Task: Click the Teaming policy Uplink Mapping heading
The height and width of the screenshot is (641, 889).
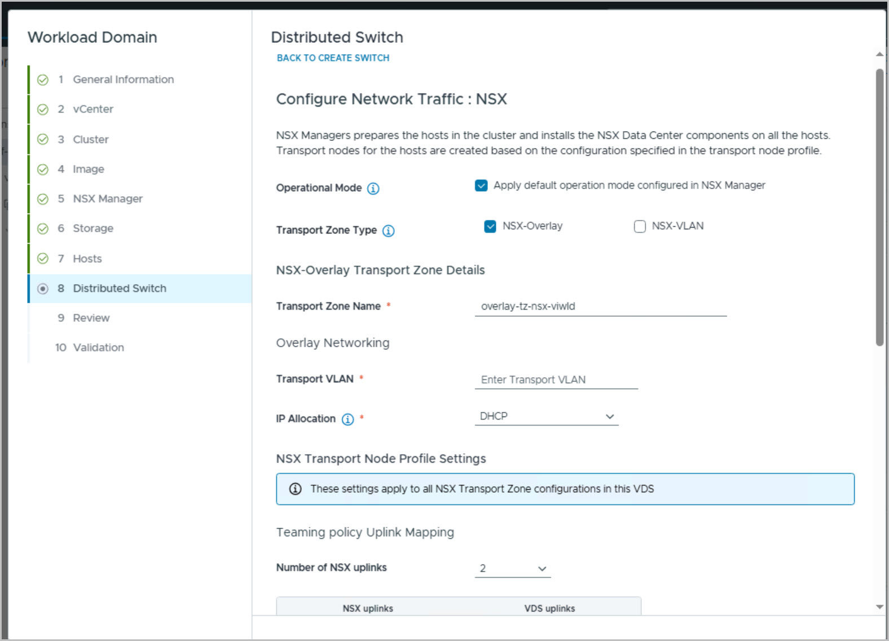Action: tap(365, 532)
